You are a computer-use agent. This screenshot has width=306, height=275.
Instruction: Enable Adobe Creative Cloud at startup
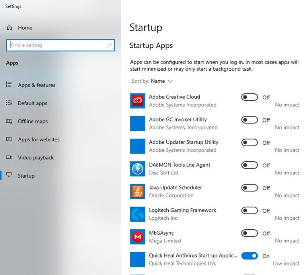click(249, 97)
